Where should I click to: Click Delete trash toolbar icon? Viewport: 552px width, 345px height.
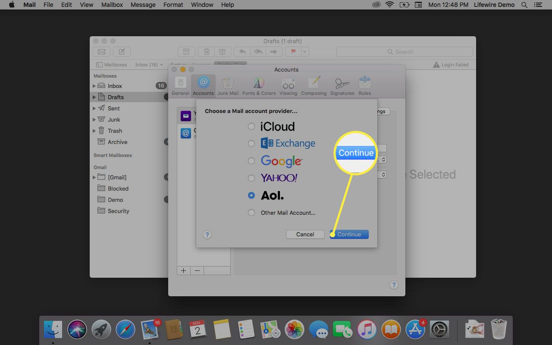[x=207, y=52]
